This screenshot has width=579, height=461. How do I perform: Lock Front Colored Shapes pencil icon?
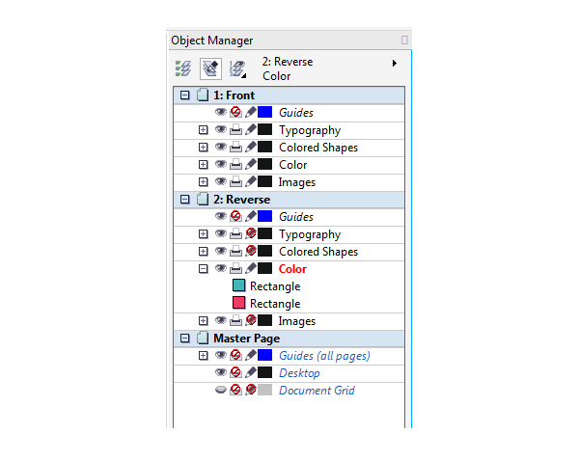[251, 147]
